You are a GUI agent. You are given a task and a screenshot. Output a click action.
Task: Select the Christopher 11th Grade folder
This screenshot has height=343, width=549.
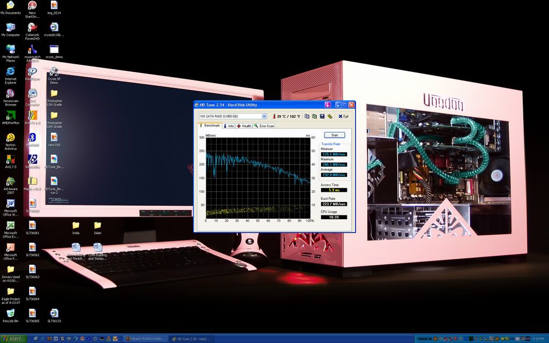[x=54, y=98]
